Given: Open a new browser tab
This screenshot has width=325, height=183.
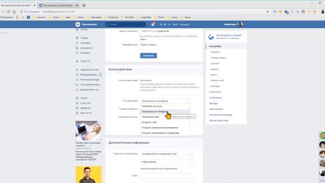Looking at the screenshot, I should 84,5.
